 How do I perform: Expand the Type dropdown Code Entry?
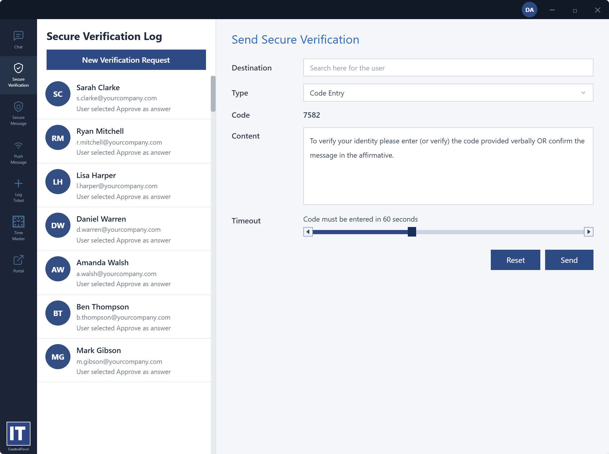click(x=448, y=93)
